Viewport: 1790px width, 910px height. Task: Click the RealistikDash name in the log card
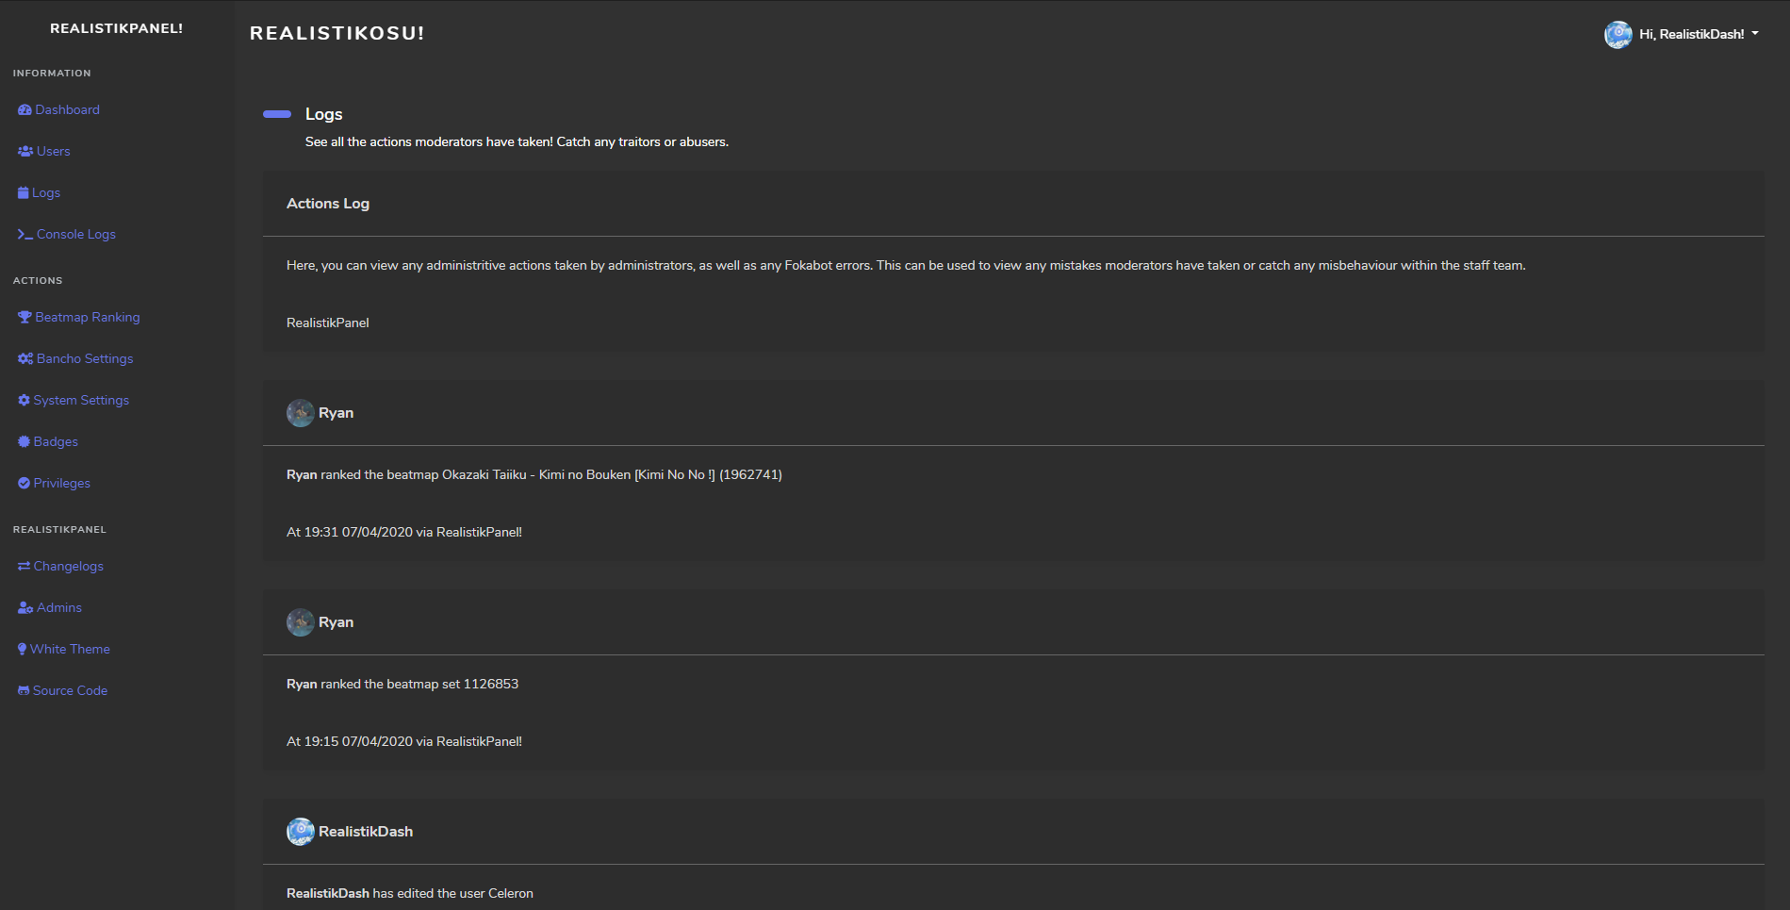pyautogui.click(x=366, y=832)
